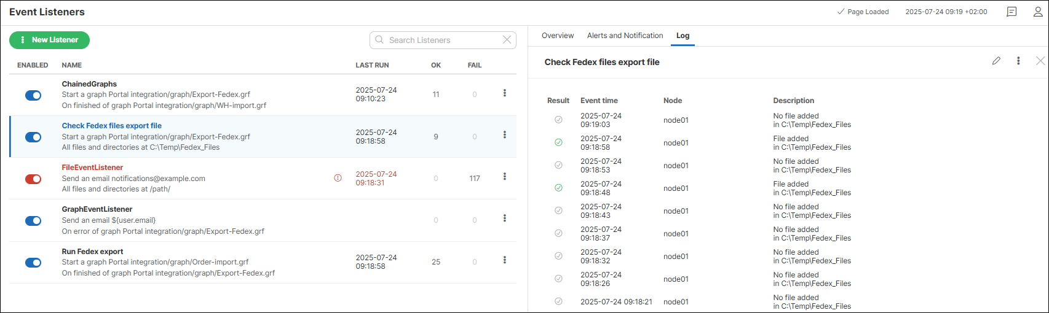The width and height of the screenshot is (1049, 313).
Task: Open the FileEventListener name link
Action: tap(92, 168)
